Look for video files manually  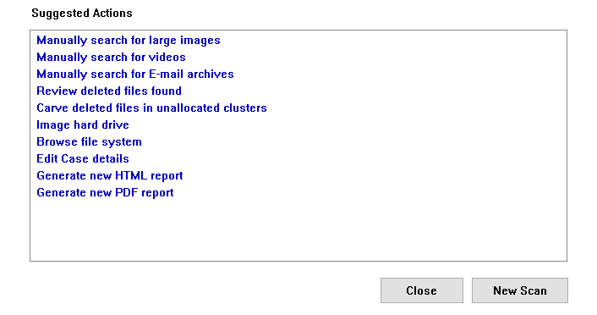[111, 58]
